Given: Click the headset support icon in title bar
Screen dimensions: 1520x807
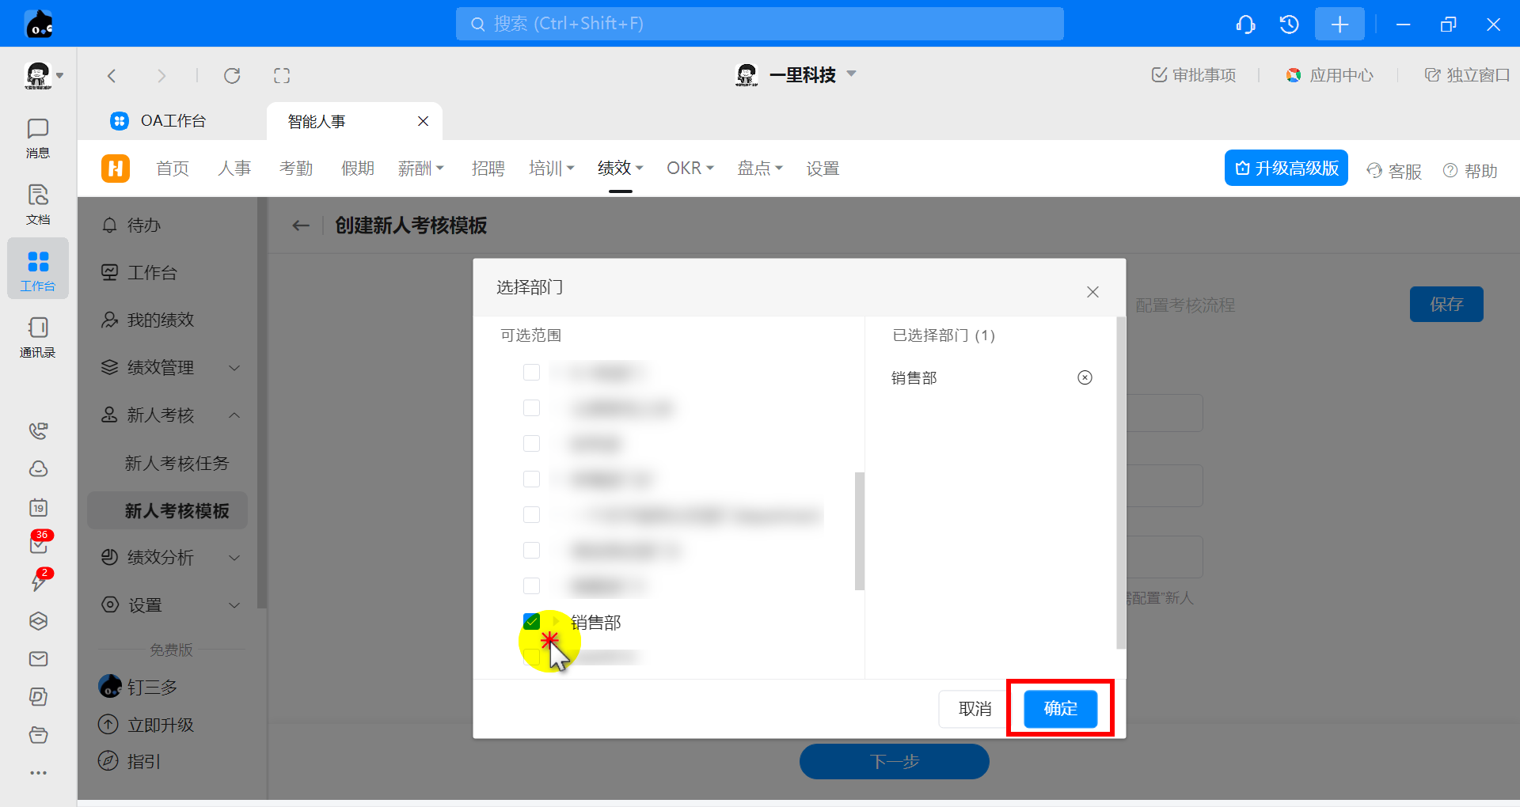Looking at the screenshot, I should 1245,25.
